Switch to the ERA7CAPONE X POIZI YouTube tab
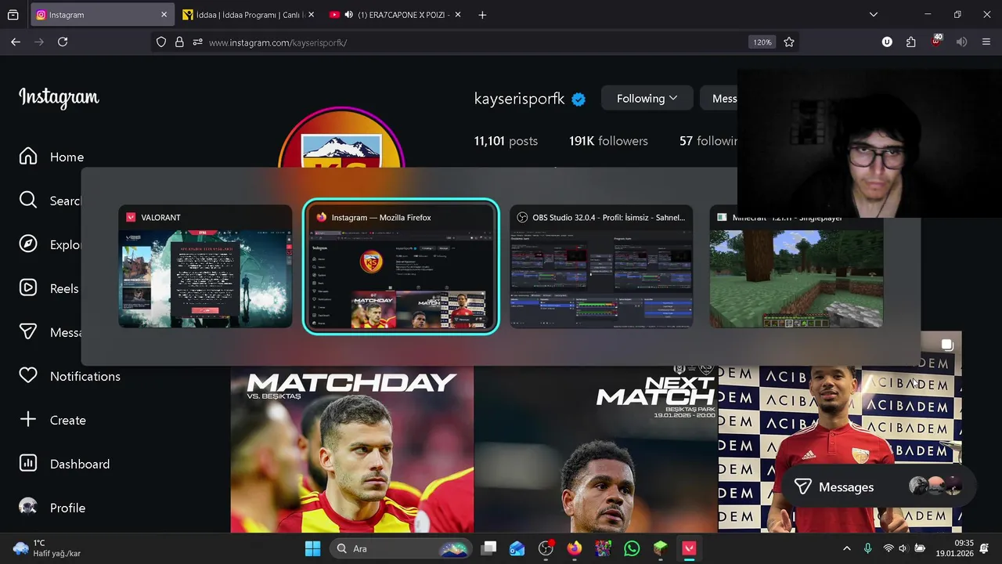Image resolution: width=1002 pixels, height=564 pixels. click(395, 15)
